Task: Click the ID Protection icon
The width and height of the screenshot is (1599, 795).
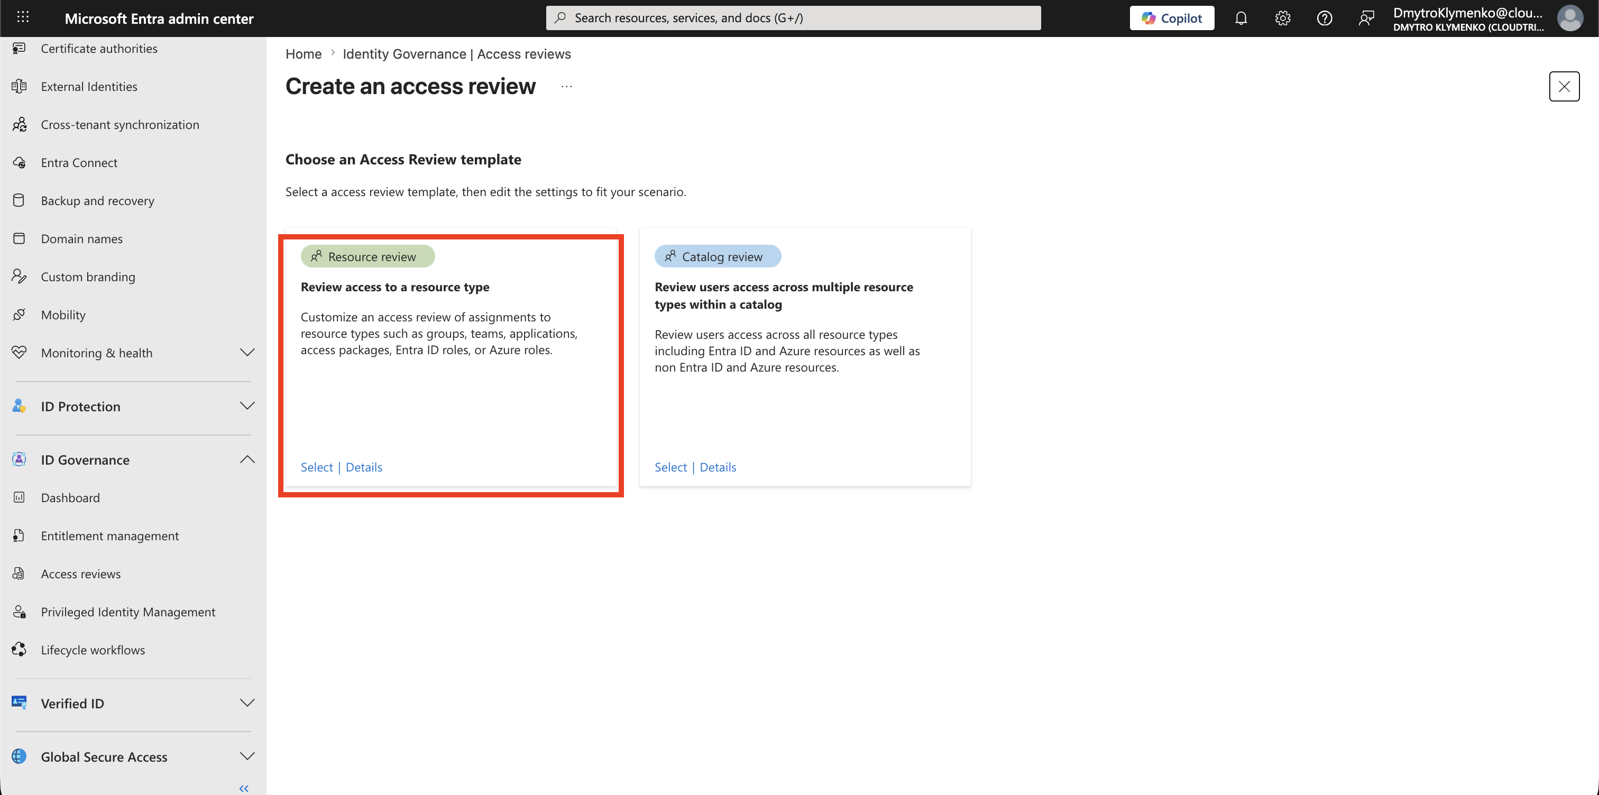Action: point(19,406)
